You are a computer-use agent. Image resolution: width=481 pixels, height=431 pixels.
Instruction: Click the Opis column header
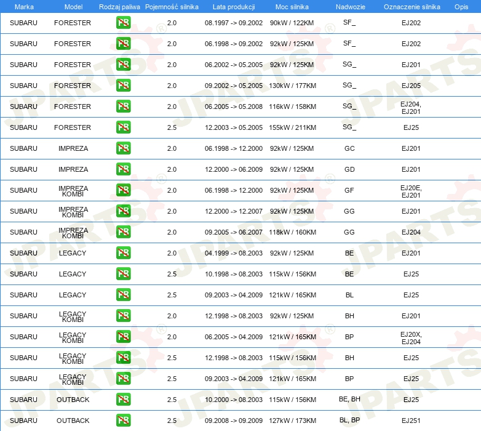[461, 7]
